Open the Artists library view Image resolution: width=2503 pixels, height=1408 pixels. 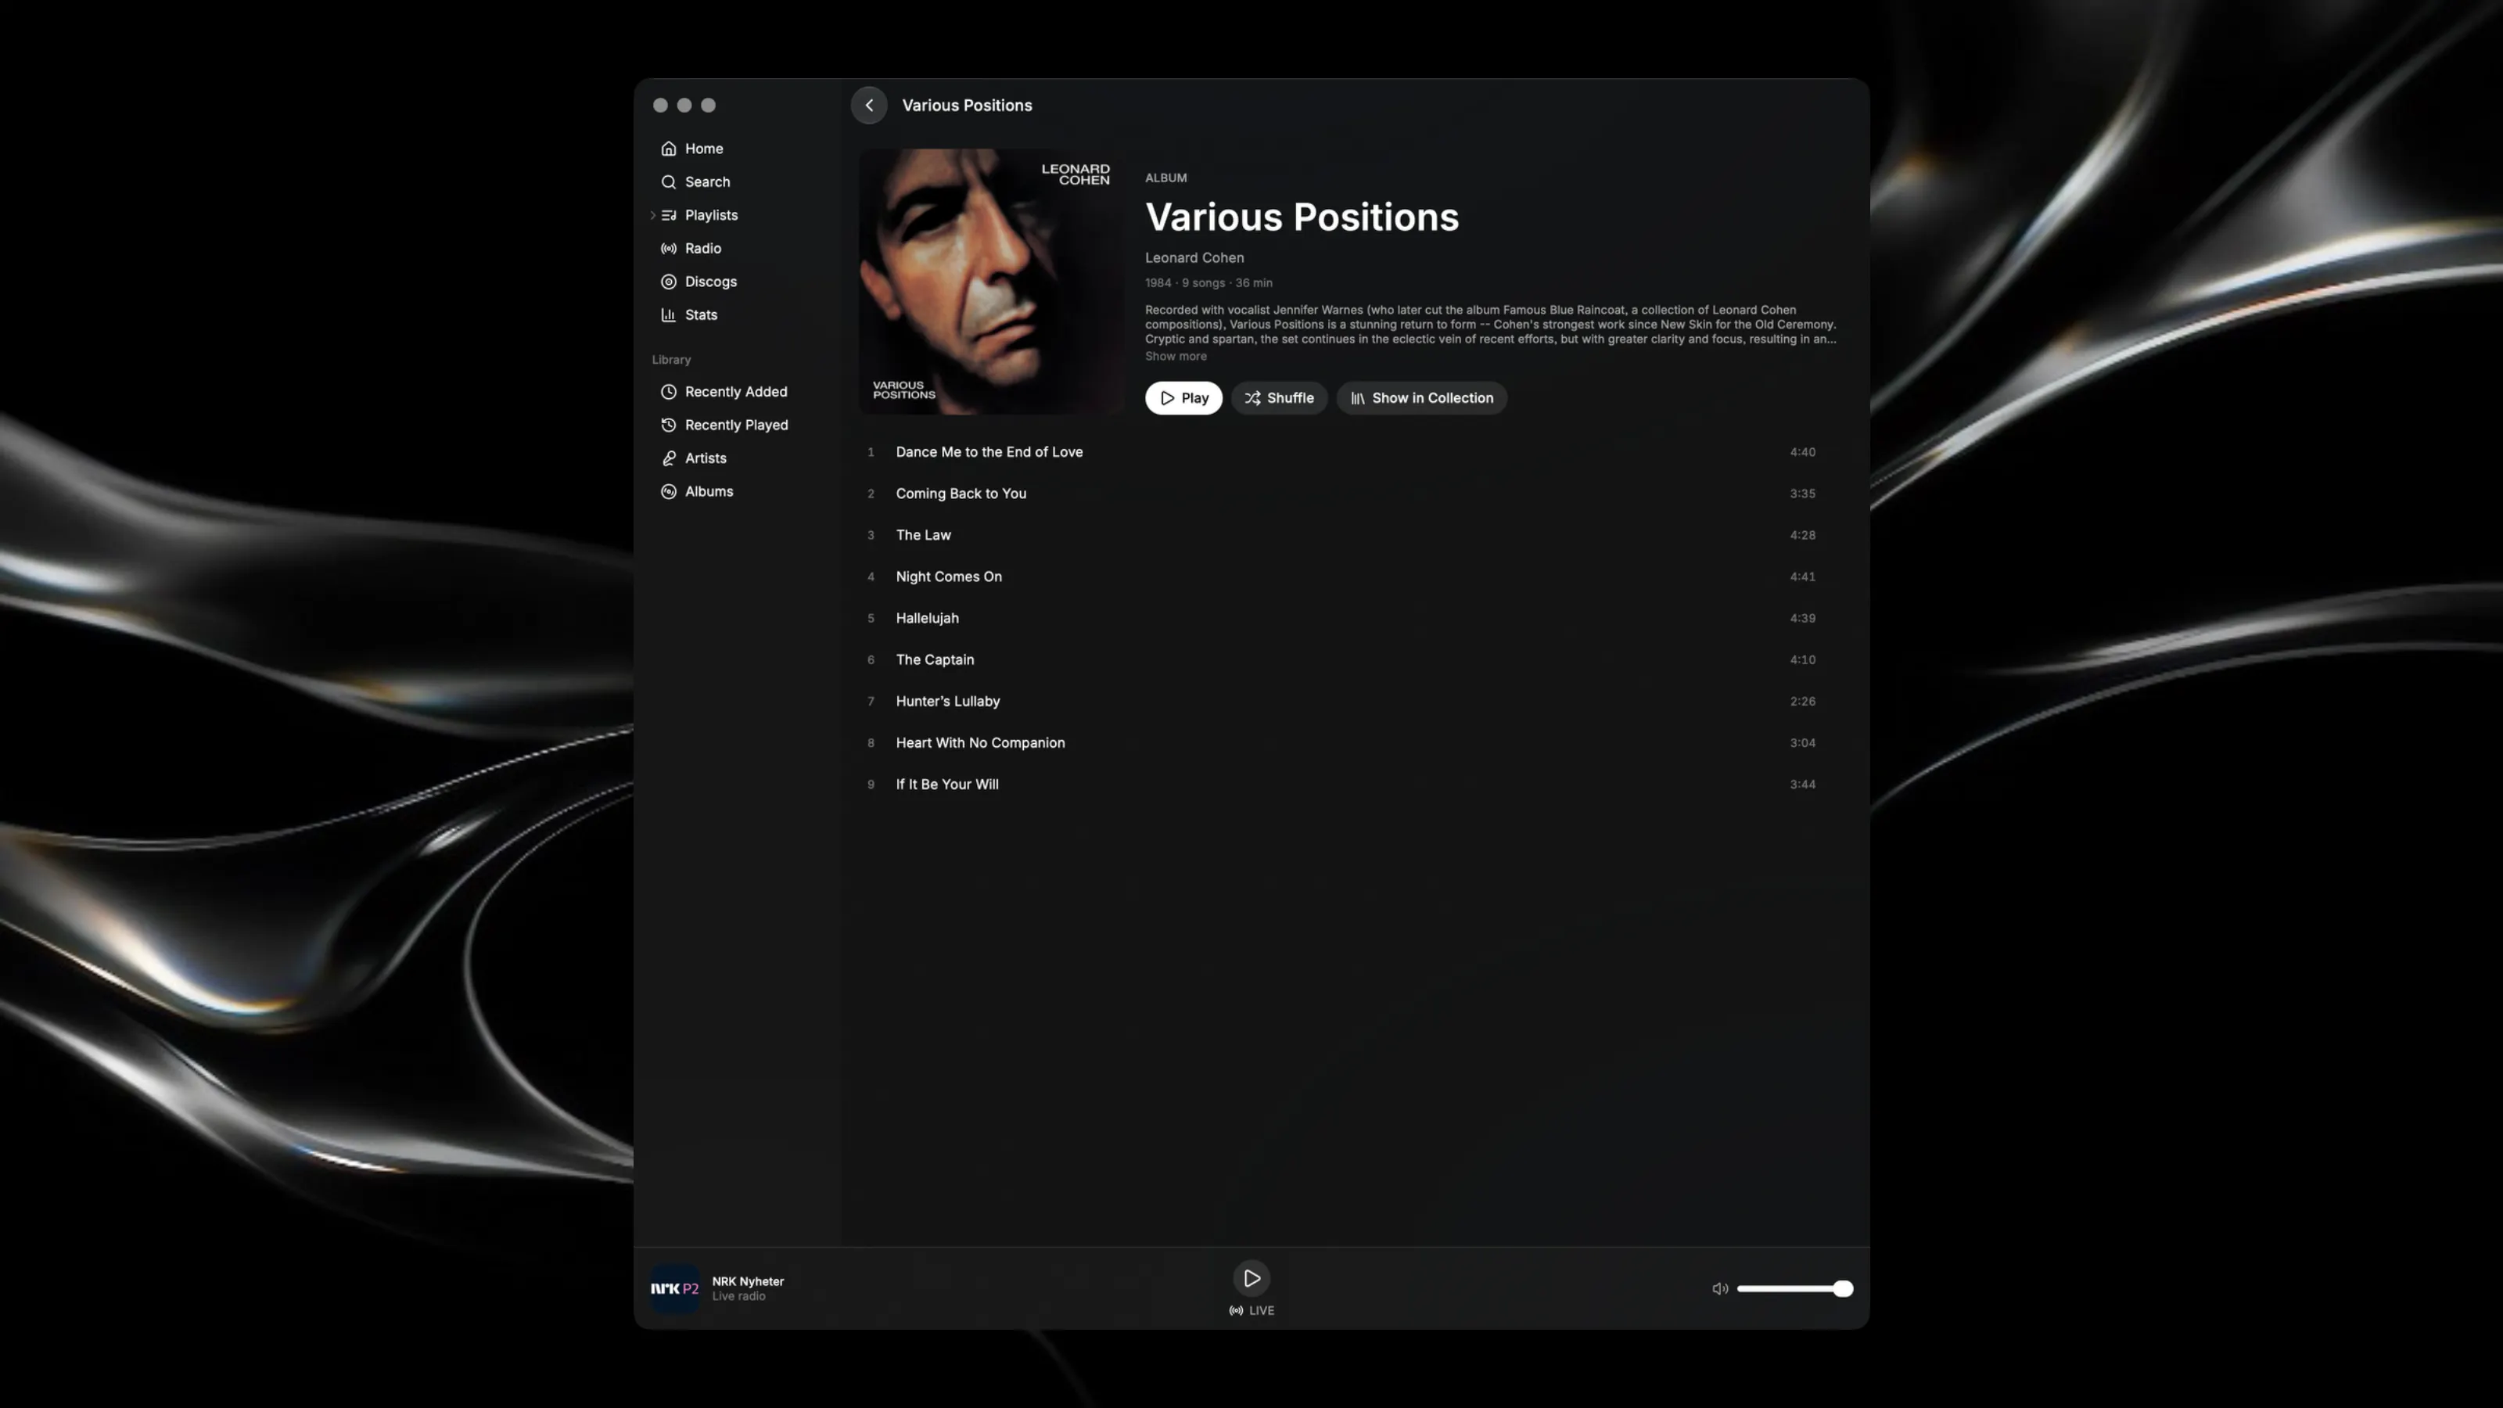click(706, 458)
